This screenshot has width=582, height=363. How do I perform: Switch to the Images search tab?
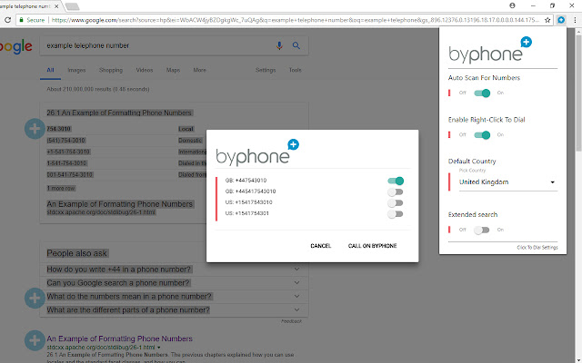coord(76,70)
